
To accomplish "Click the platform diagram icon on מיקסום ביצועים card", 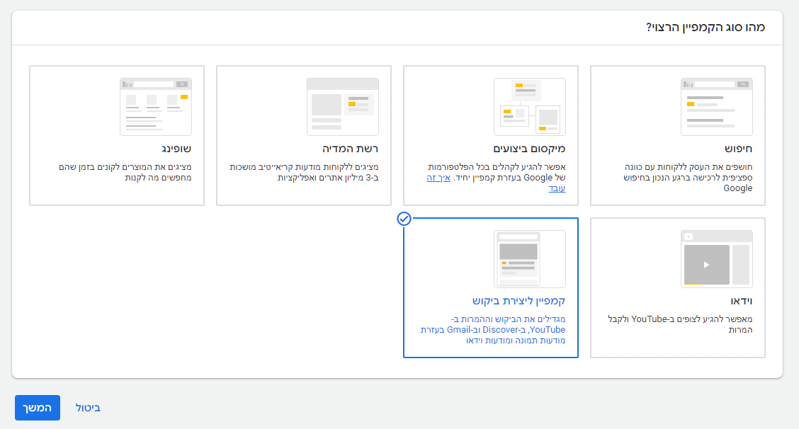I will point(529,106).
